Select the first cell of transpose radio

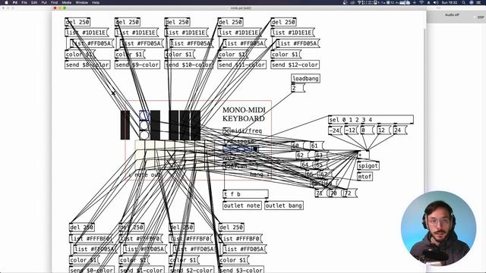tap(226, 149)
